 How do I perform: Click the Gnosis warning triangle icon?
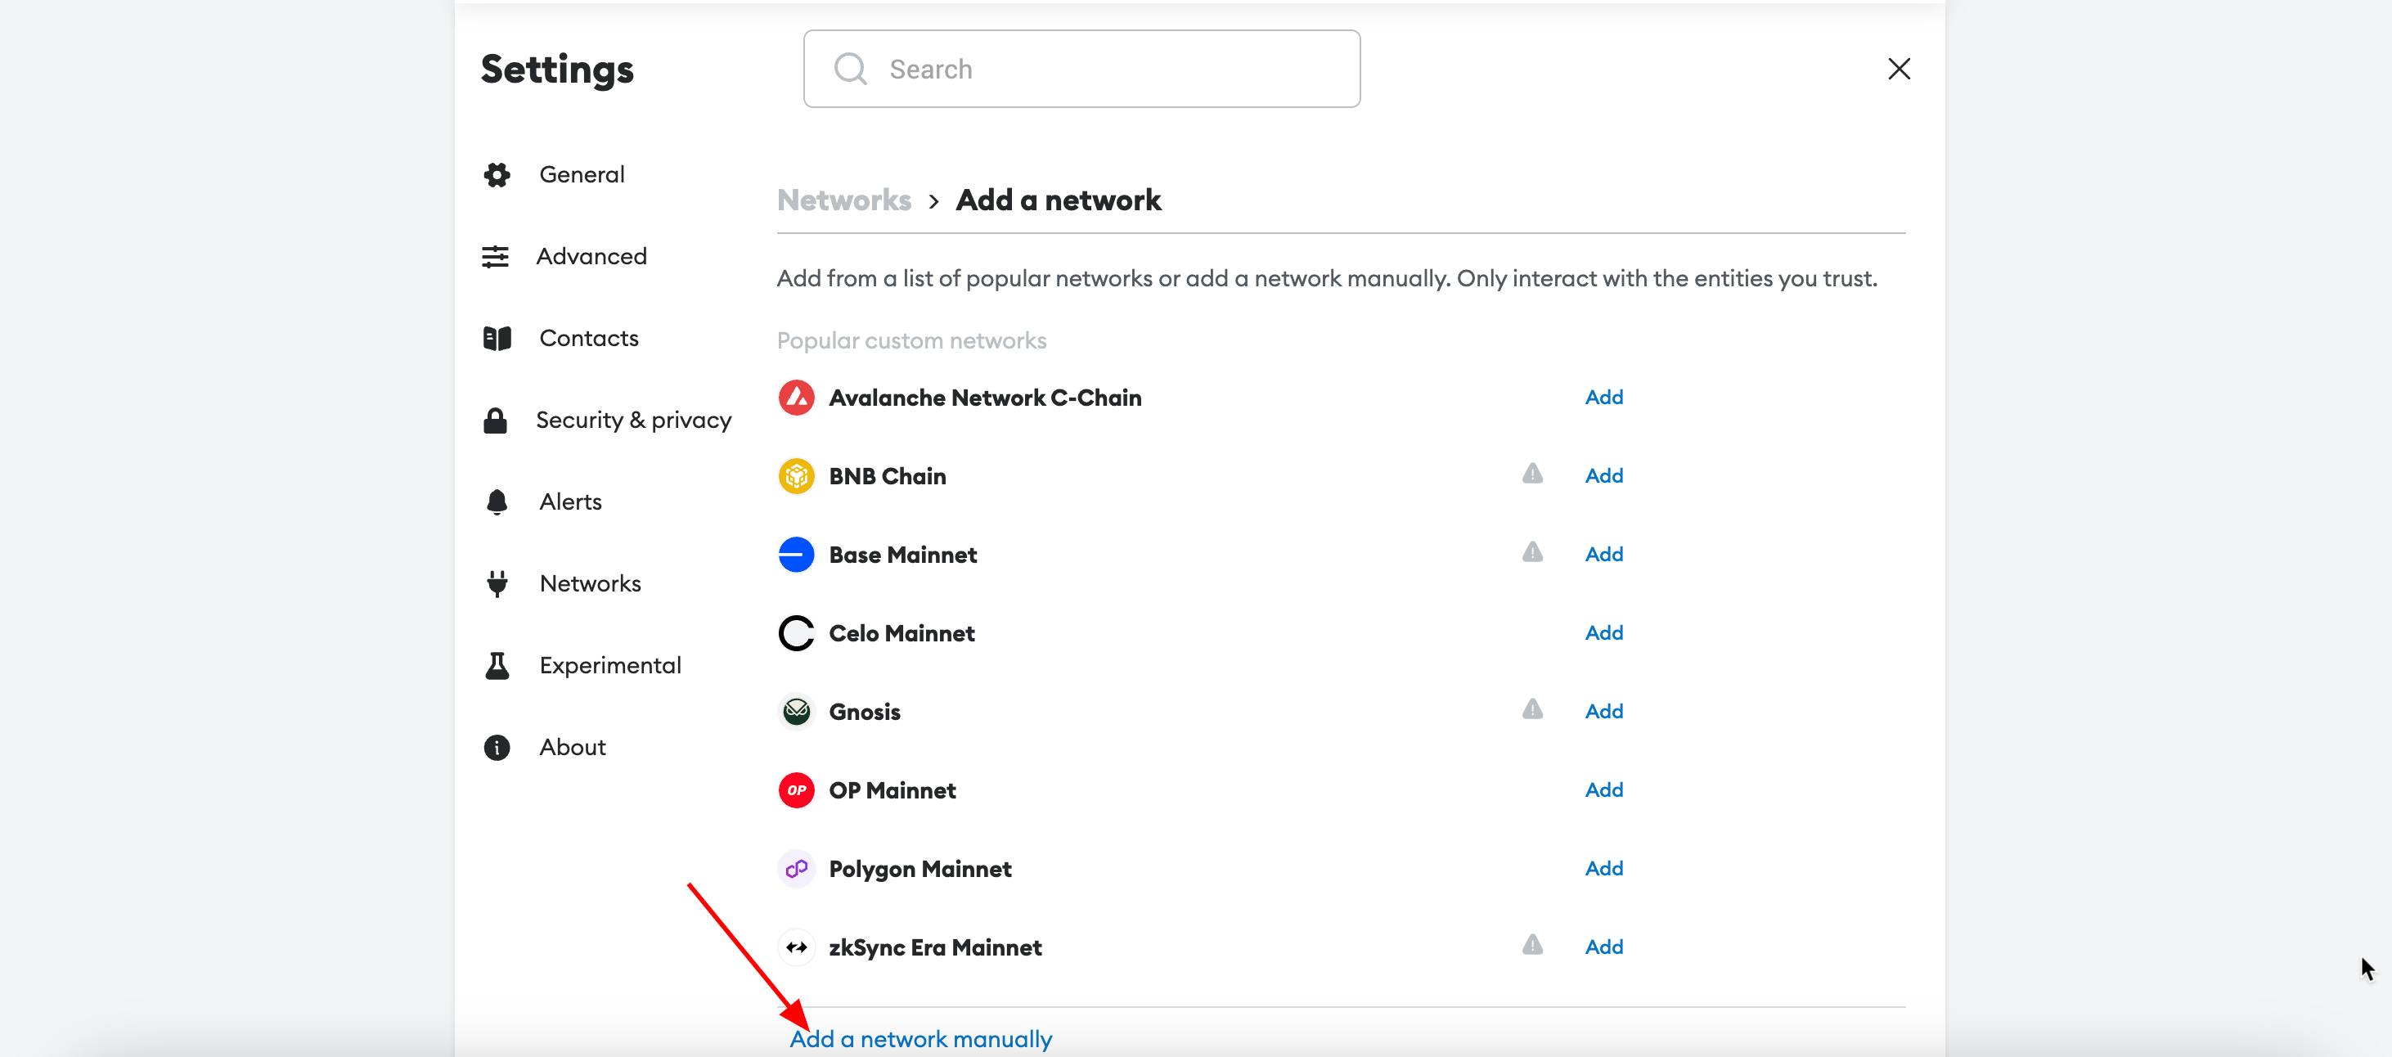(x=1532, y=711)
